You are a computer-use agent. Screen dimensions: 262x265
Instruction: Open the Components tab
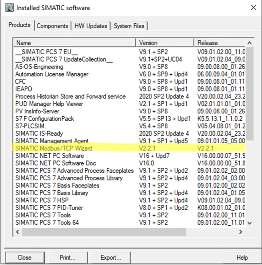52,26
